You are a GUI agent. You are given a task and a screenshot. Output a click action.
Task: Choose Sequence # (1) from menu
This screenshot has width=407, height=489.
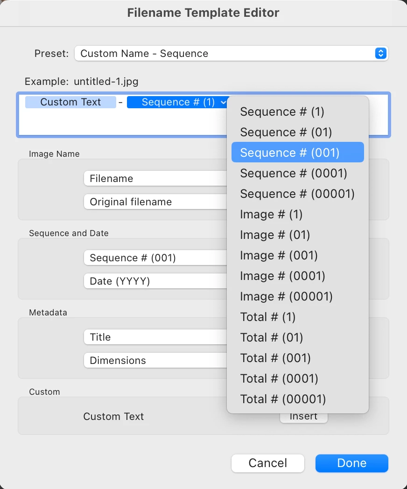coord(282,112)
